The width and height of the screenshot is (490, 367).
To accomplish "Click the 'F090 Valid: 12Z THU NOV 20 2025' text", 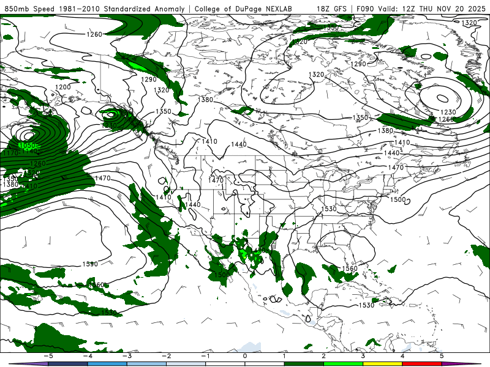I will point(421,9).
